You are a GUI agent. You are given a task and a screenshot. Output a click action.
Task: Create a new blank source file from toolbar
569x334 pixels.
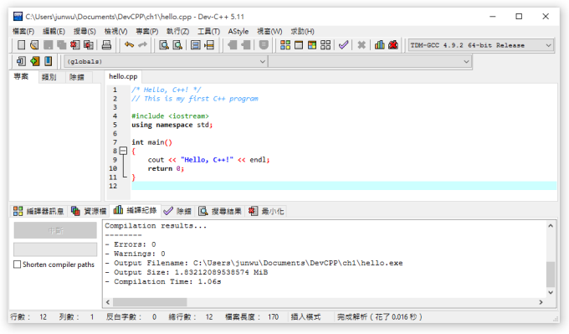(x=21, y=45)
